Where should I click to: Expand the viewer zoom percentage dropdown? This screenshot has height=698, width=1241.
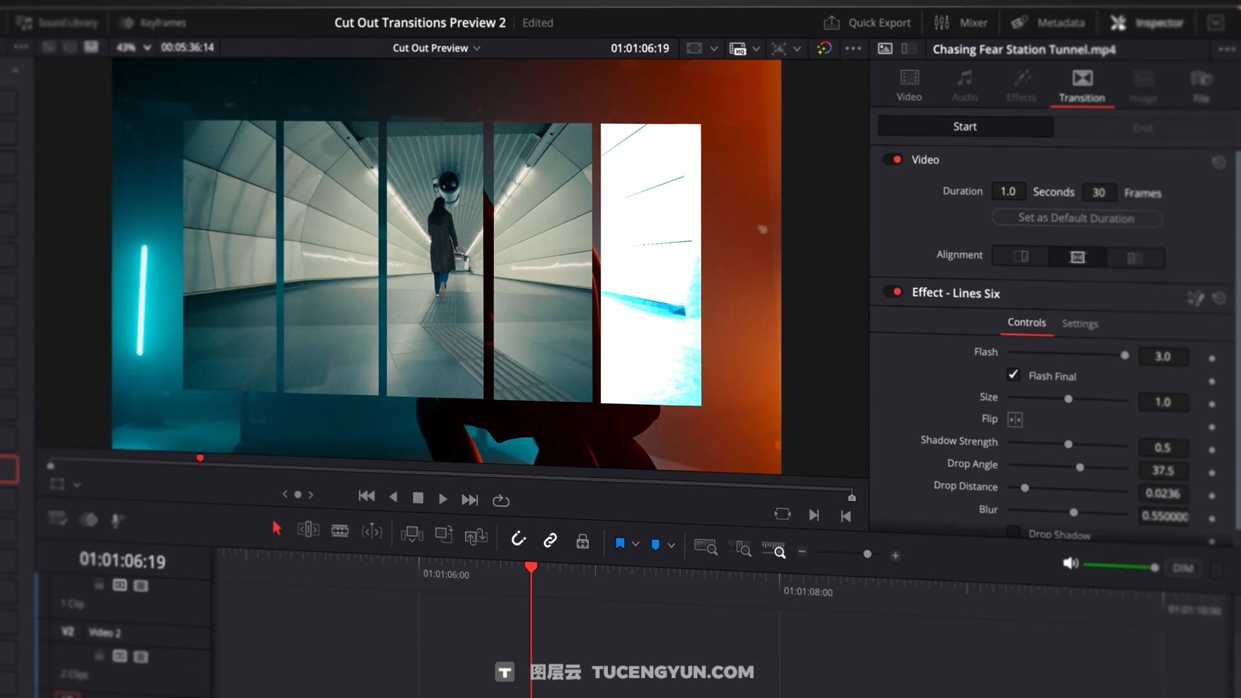(x=147, y=47)
